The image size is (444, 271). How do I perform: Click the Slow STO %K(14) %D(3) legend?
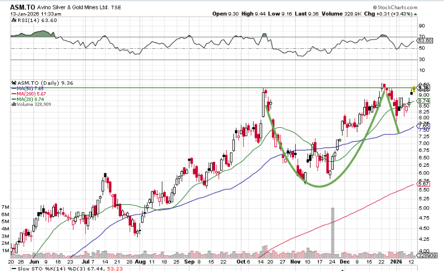tap(59, 268)
